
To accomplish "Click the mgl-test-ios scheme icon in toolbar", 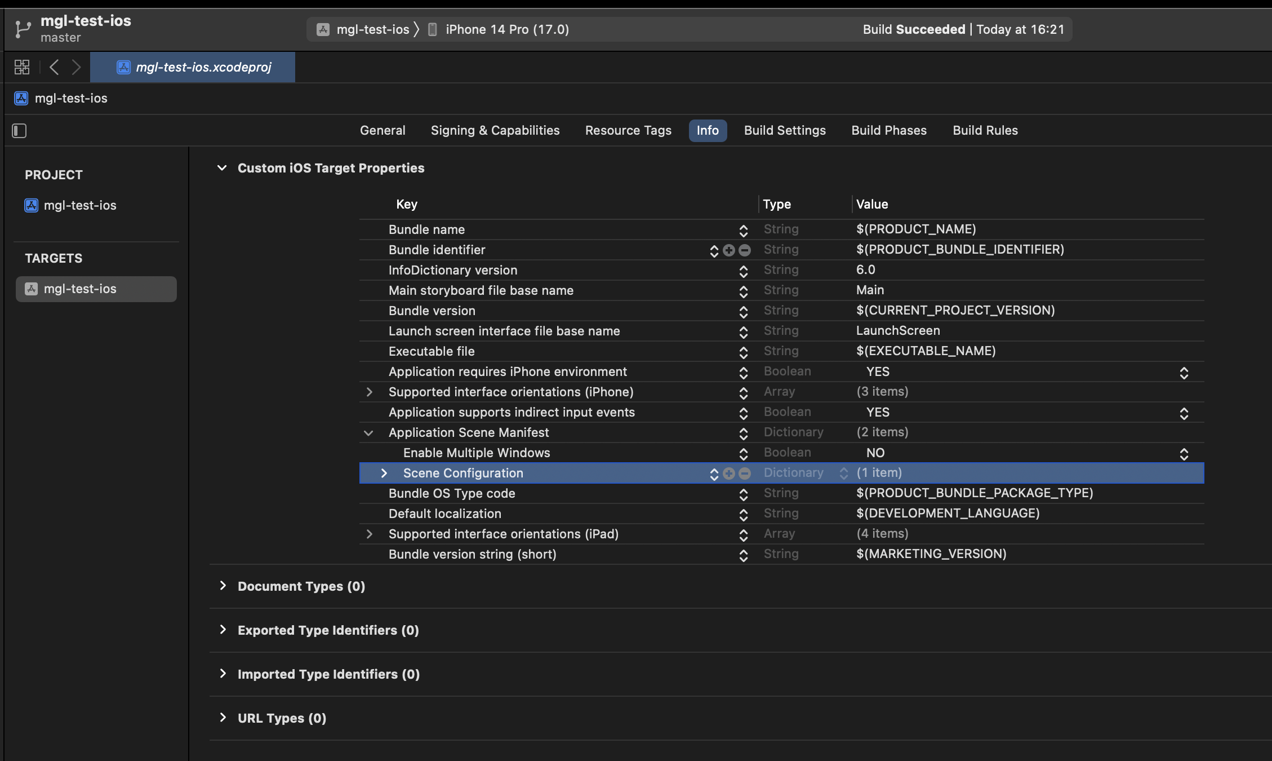I will (323, 29).
